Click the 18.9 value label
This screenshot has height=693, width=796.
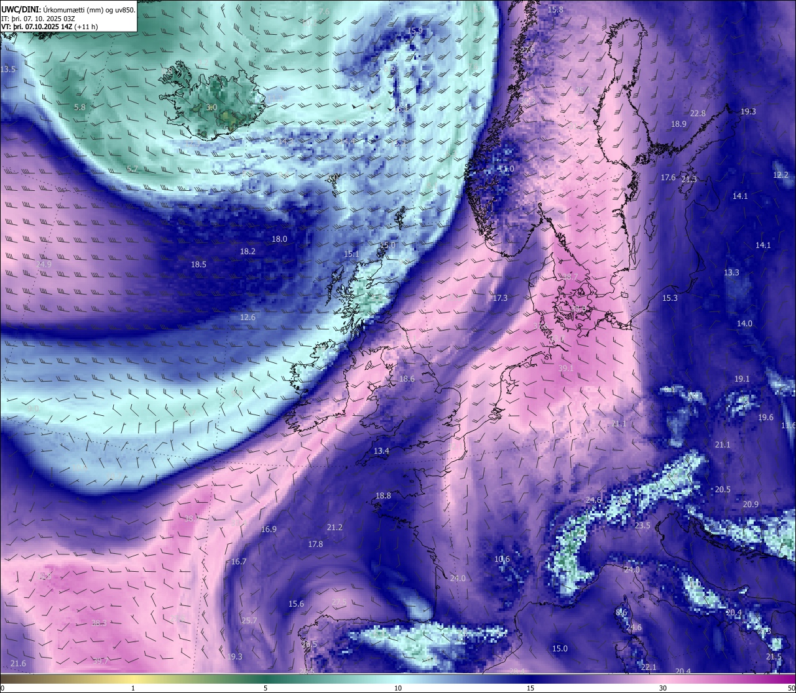tap(678, 124)
